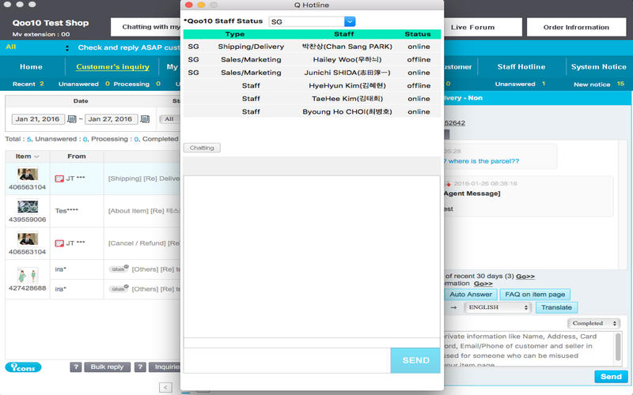The image size is (633, 395).
Task: Click Qoo10 Test Shop title
Action: [x=51, y=23]
